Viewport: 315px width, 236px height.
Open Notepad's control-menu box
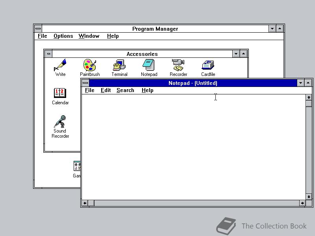tap(85, 83)
